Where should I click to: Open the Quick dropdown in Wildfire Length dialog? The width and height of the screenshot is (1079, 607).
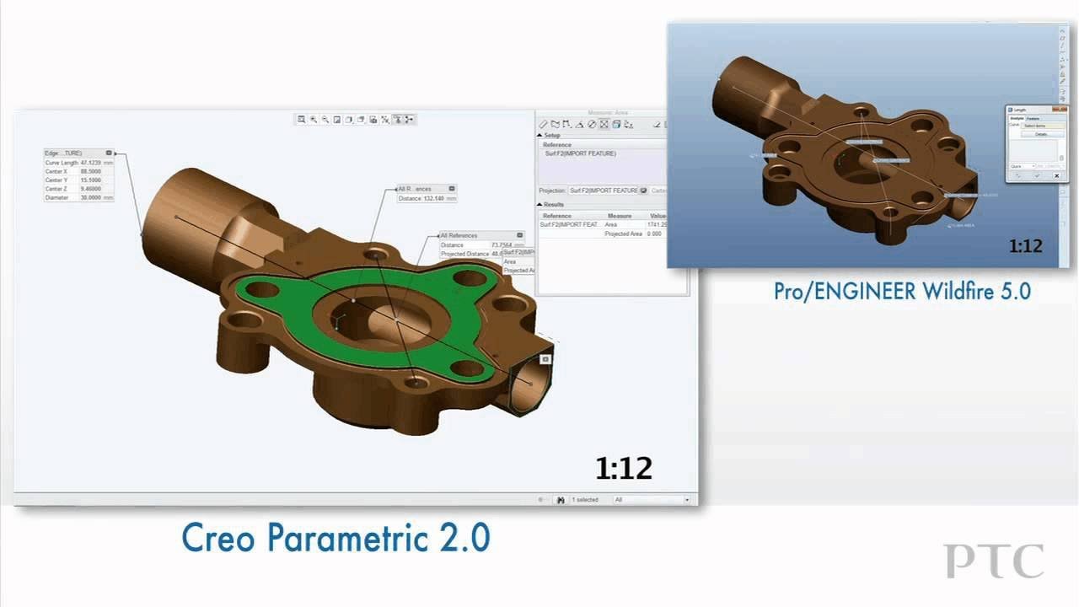click(x=1023, y=166)
